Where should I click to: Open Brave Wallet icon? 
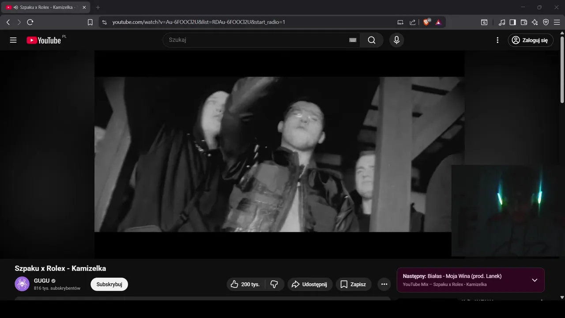tap(524, 22)
